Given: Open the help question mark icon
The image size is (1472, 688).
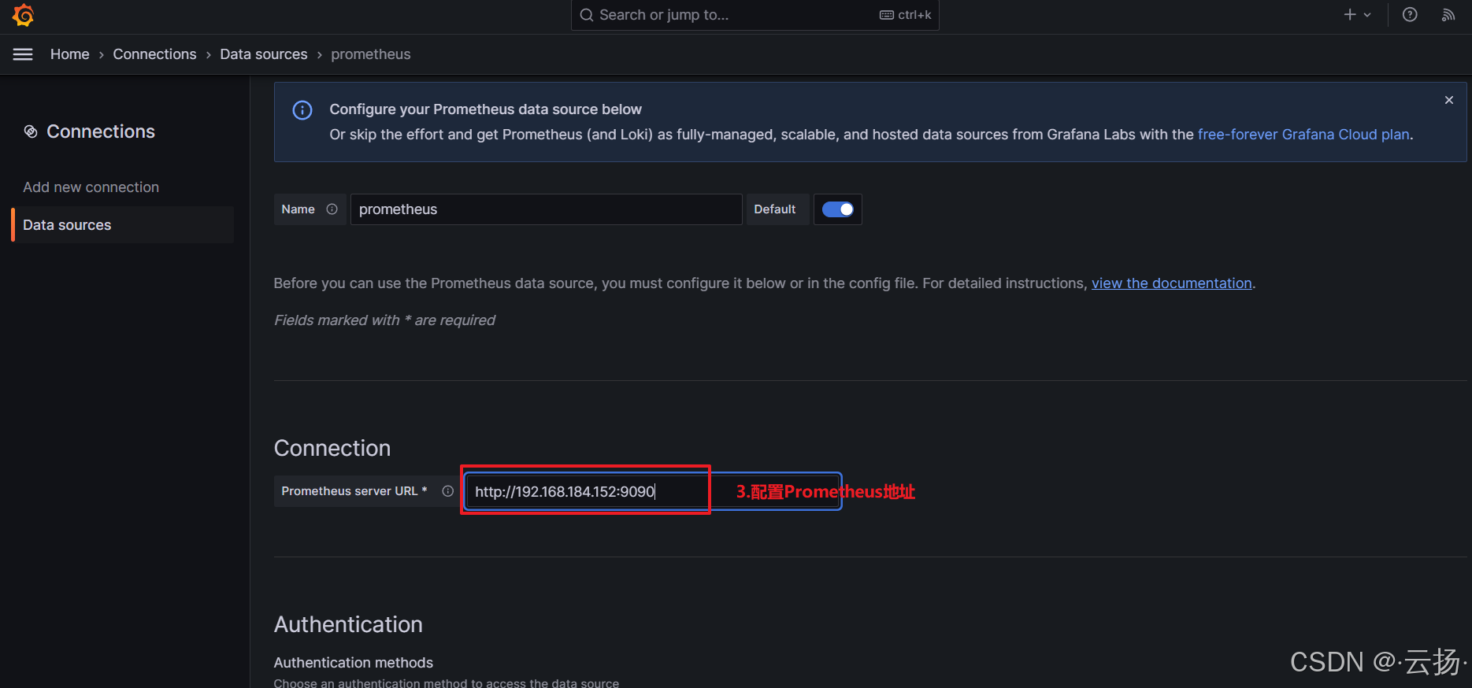Looking at the screenshot, I should click(x=1410, y=15).
